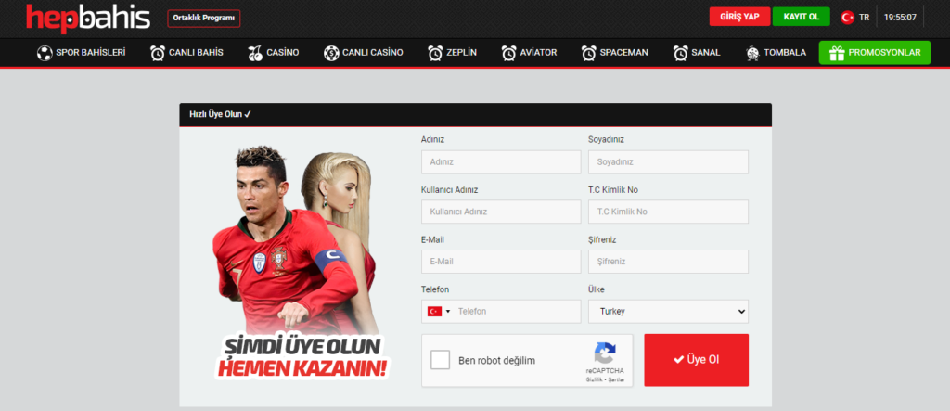Click the clock icon beside Canlı Bahis

[x=158, y=53]
